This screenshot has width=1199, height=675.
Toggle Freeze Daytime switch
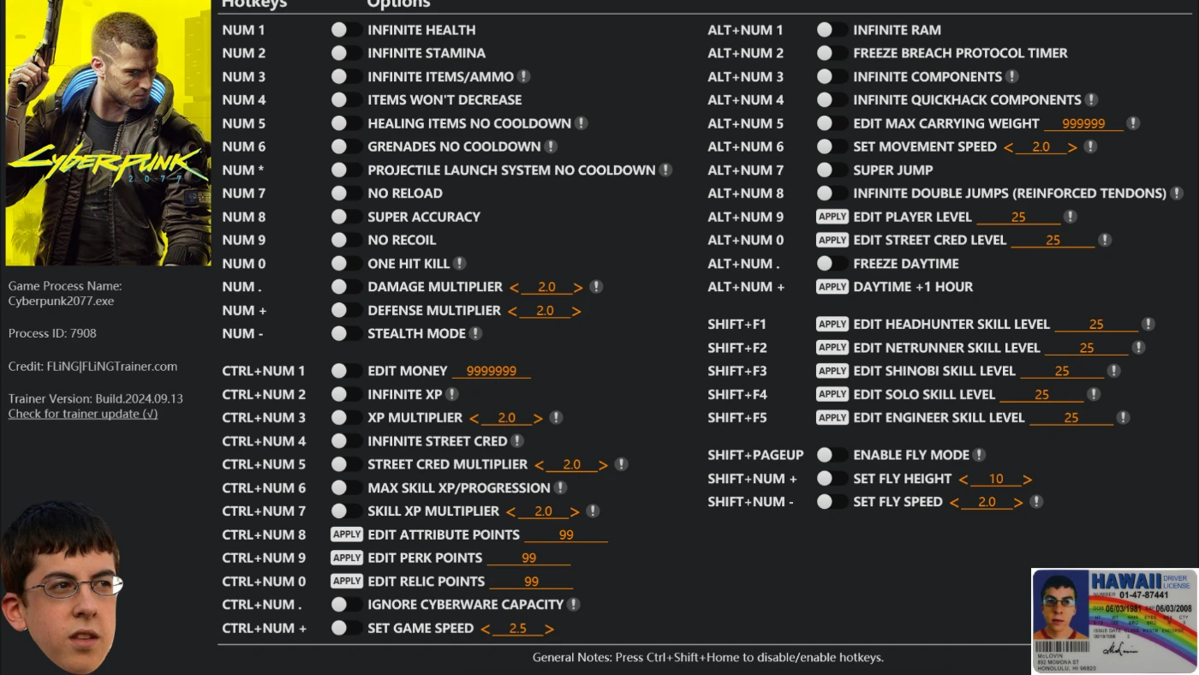[x=832, y=264]
